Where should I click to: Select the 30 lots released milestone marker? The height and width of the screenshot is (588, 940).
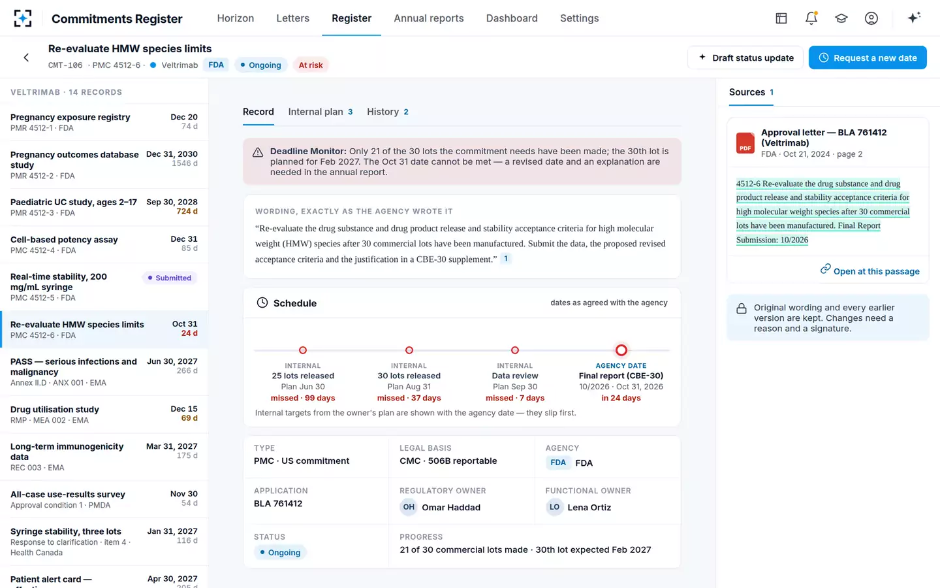[x=409, y=350]
